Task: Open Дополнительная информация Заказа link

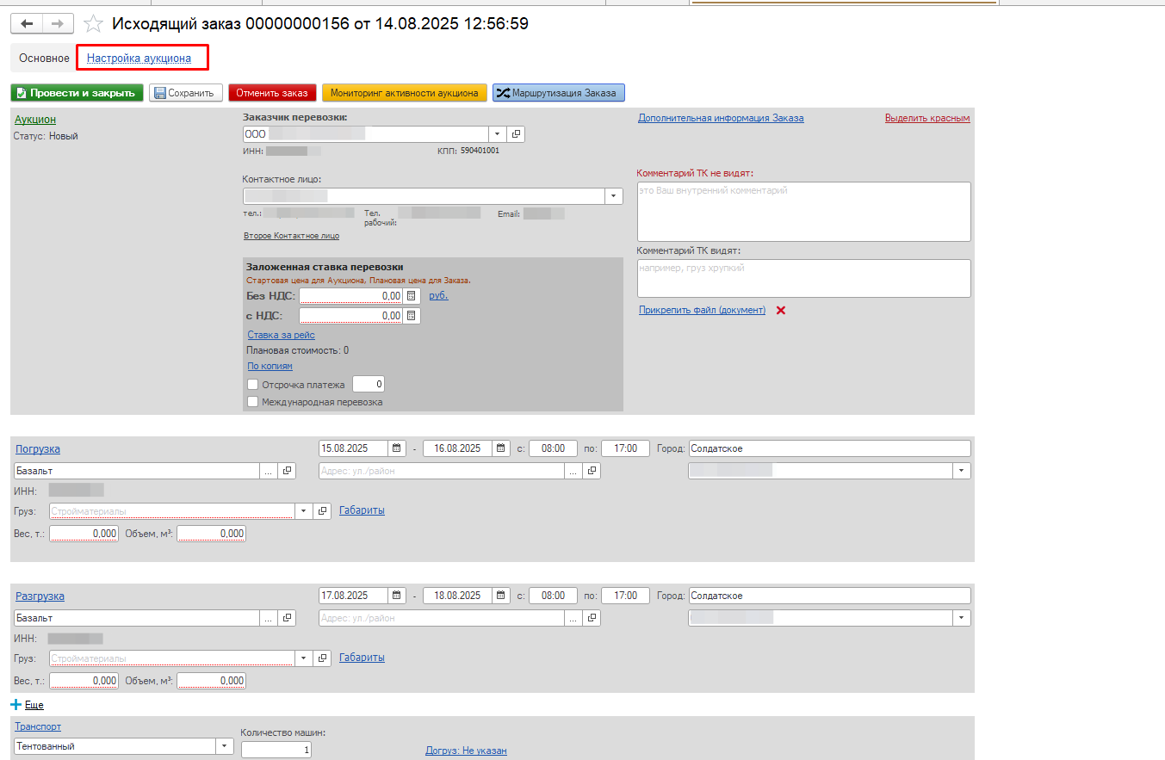Action: pyautogui.click(x=721, y=118)
